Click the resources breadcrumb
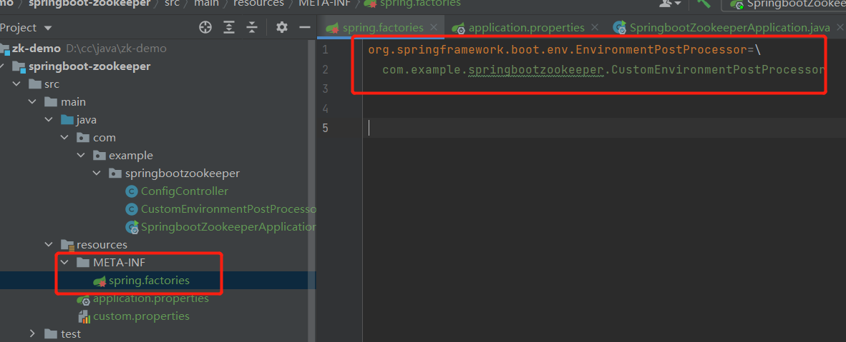Image resolution: width=846 pixels, height=342 pixels. coord(258,4)
